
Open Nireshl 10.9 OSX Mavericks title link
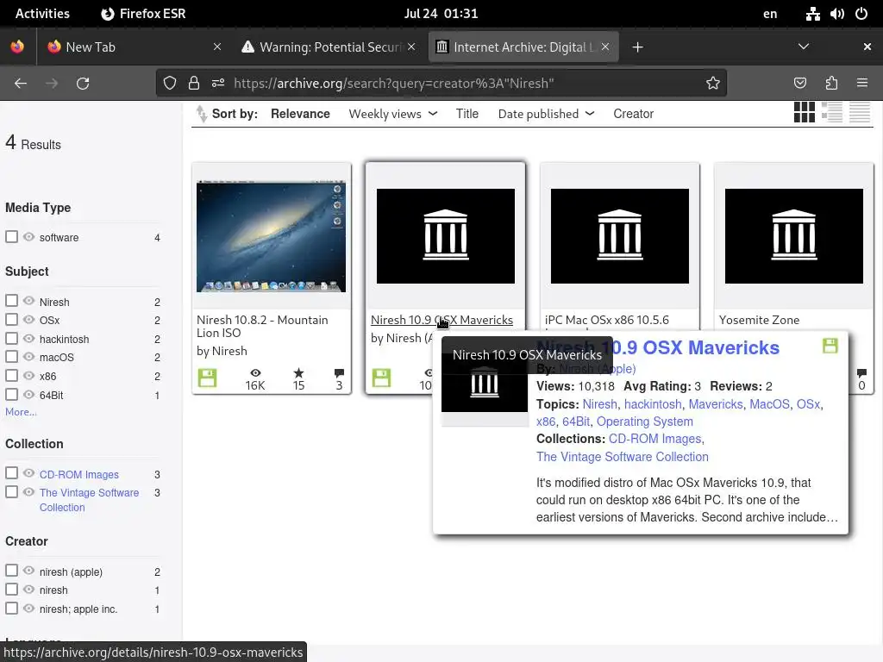coord(441,320)
